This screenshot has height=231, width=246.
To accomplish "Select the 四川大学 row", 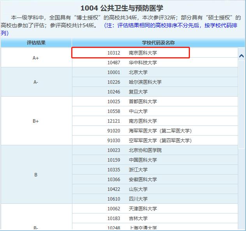I will [x=155, y=199].
